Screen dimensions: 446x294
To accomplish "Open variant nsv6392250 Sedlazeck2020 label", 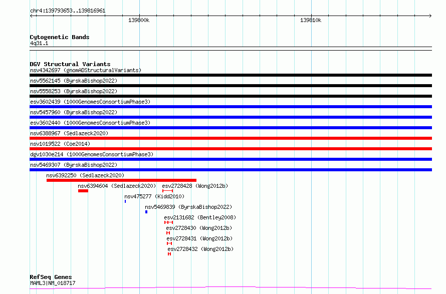I will coord(85,175).
